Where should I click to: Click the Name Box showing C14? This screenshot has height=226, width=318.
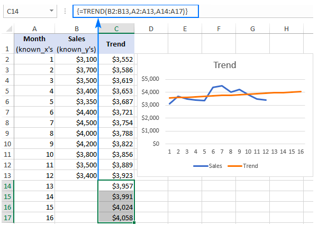pyautogui.click(x=30, y=11)
